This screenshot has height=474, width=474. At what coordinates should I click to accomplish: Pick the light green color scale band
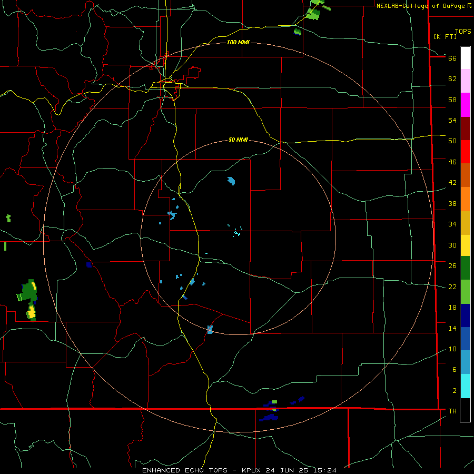pos(465,292)
